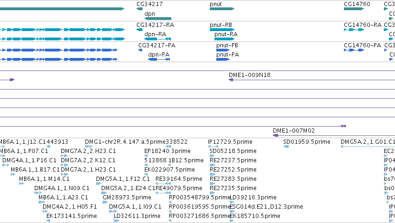Screen dimensions: 395x223
Task: Click the DMG5A.1_1.I09.C1 EST label
Action: tap(135, 207)
